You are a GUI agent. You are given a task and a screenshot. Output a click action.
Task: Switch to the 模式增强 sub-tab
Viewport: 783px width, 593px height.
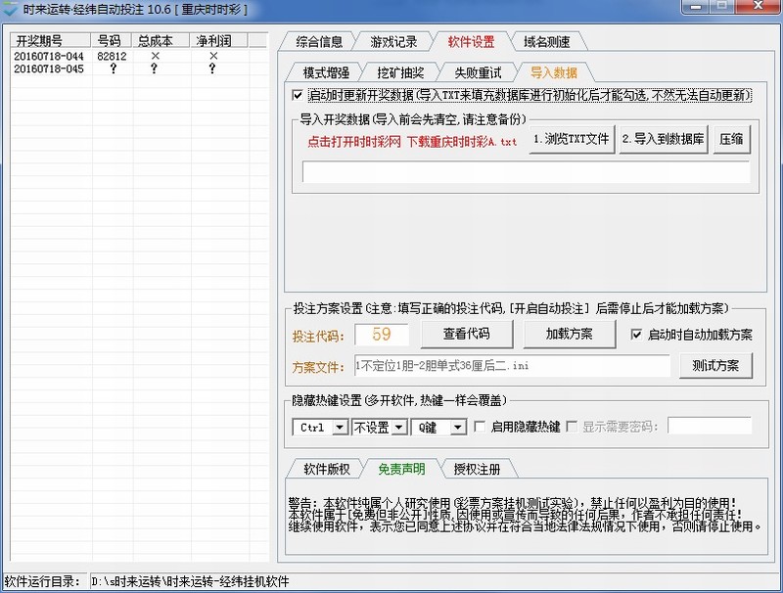click(x=326, y=72)
